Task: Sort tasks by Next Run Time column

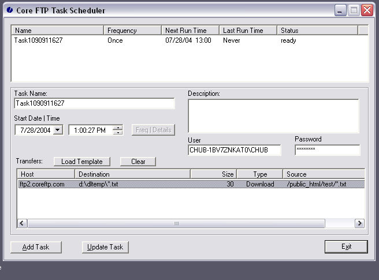Action: tap(190, 30)
